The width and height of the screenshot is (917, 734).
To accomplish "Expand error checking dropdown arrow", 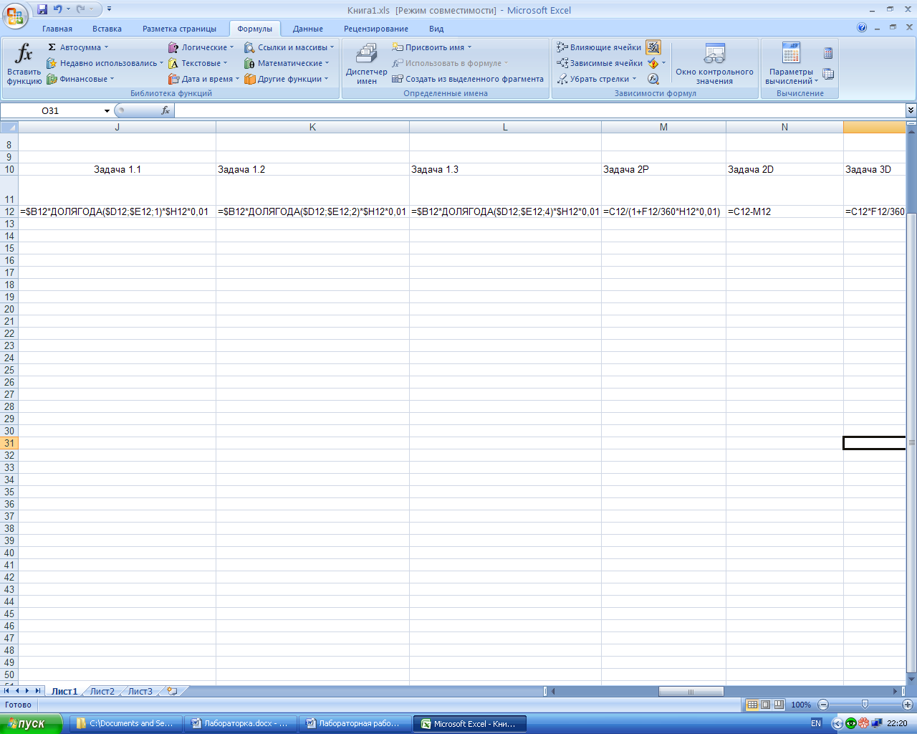I will (663, 63).
